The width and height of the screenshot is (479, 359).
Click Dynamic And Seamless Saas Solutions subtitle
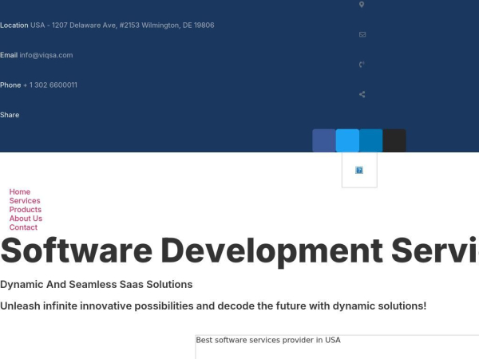click(x=97, y=285)
